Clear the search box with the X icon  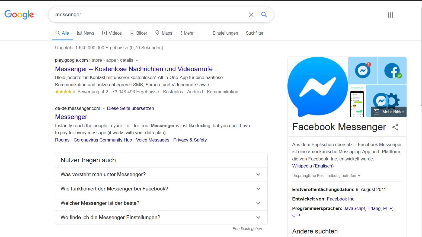tap(251, 15)
